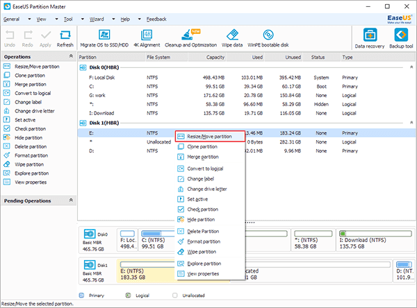Select the G: work partition row
Screen dimensions: 417x308
(247, 95)
